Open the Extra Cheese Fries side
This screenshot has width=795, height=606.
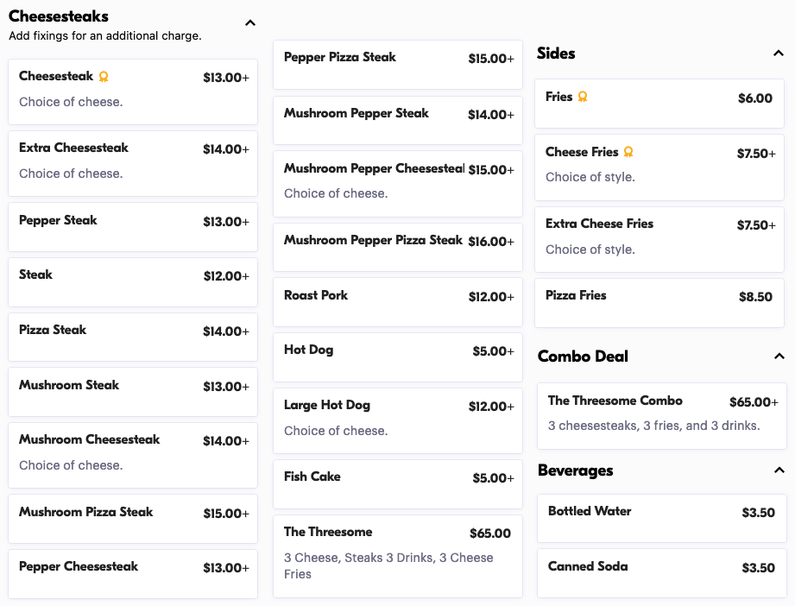tap(659, 239)
